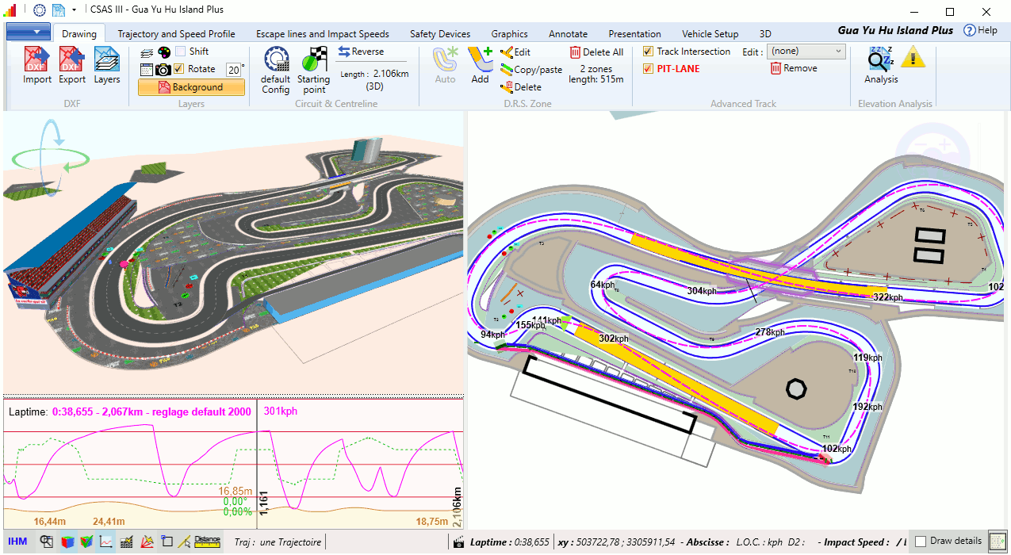Open the Vehicle Setup tab
The image size is (1011, 555).
(710, 34)
